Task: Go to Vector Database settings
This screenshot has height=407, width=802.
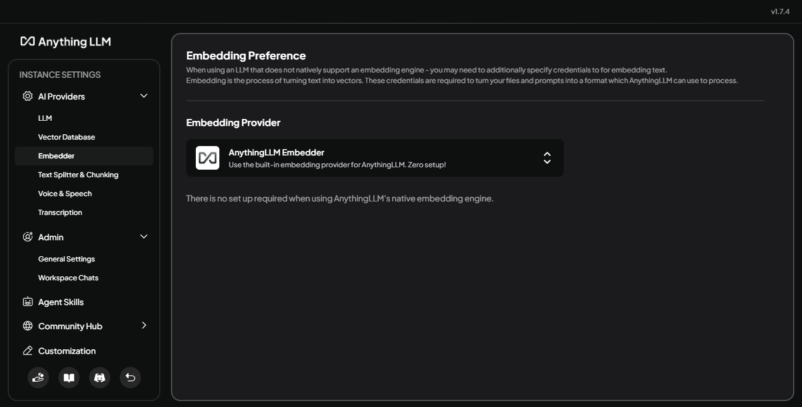Action: tap(67, 137)
